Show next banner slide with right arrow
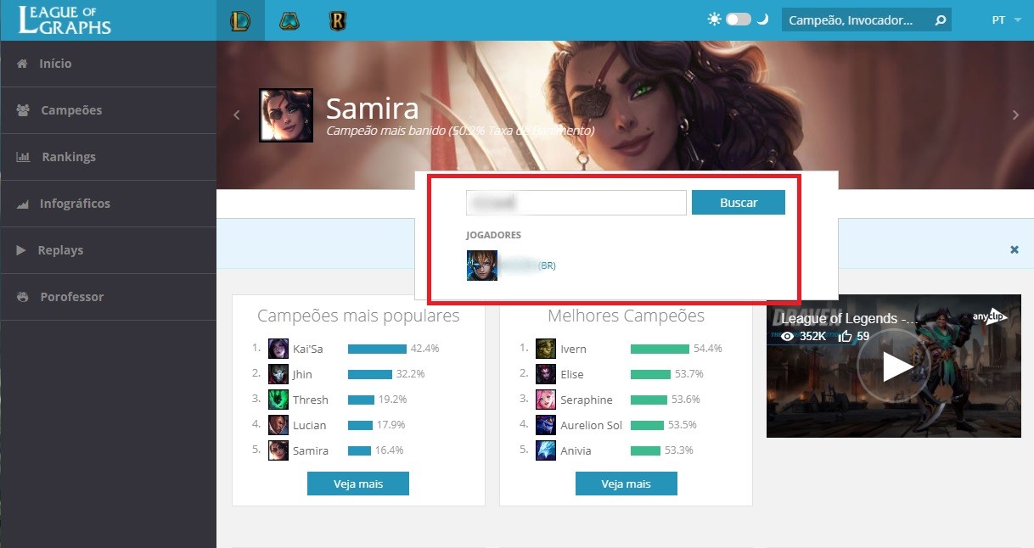 pyautogui.click(x=1014, y=115)
